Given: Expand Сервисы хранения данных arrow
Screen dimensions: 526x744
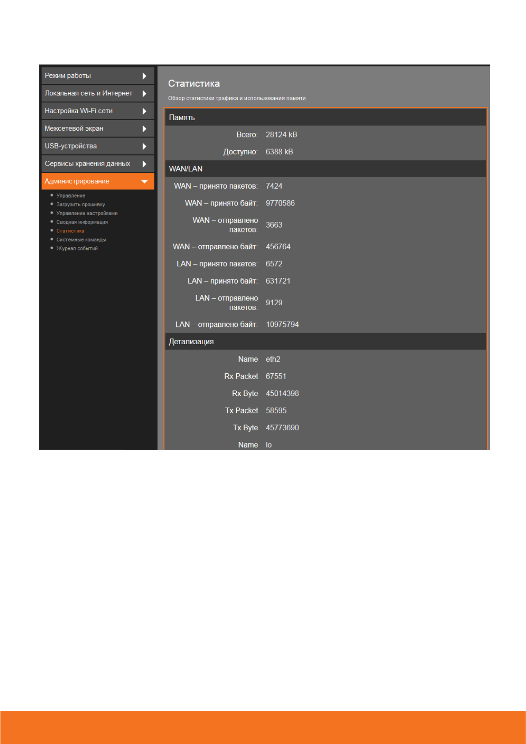Looking at the screenshot, I should coord(144,164).
